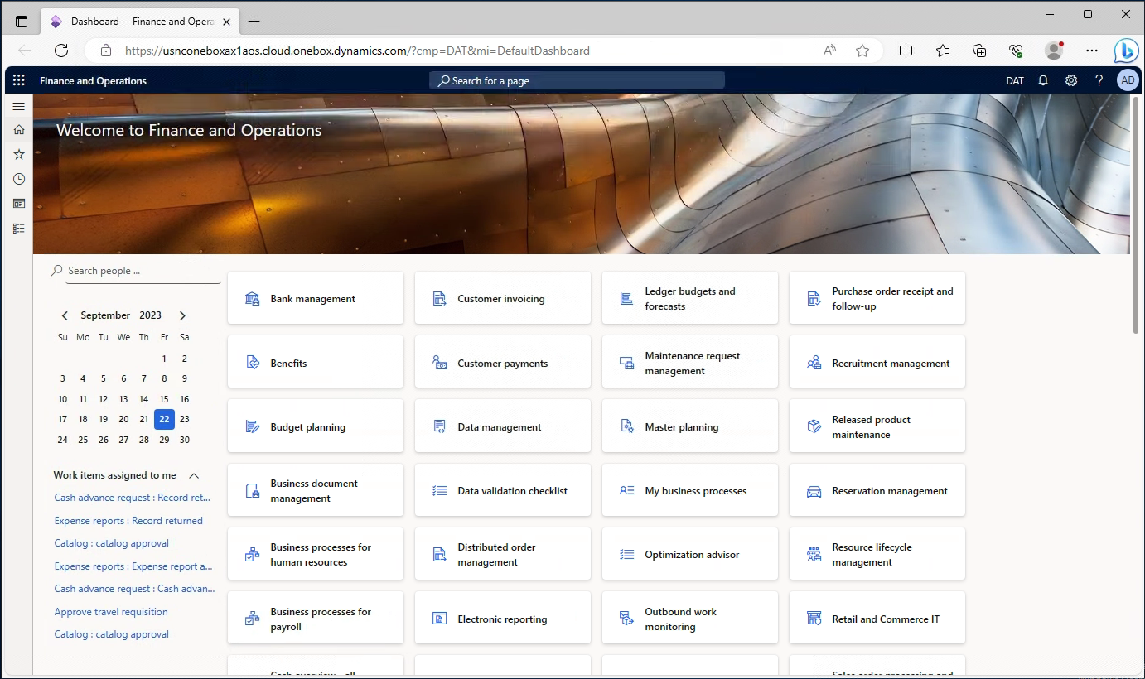Open the AD user account avatar
Screen dimensions: 1145x679
pyautogui.click(x=1128, y=80)
